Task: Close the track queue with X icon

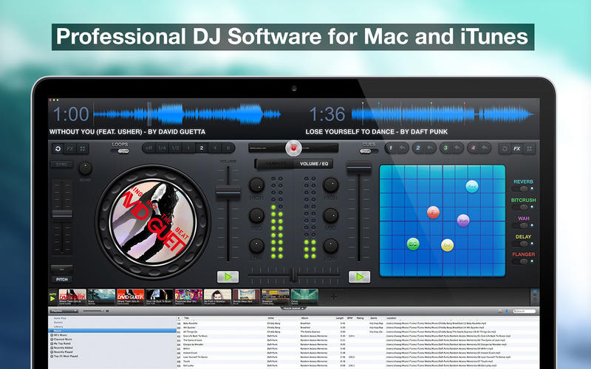Action: tap(534, 292)
